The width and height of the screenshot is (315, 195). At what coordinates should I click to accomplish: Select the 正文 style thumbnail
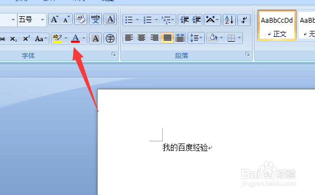pos(277,25)
